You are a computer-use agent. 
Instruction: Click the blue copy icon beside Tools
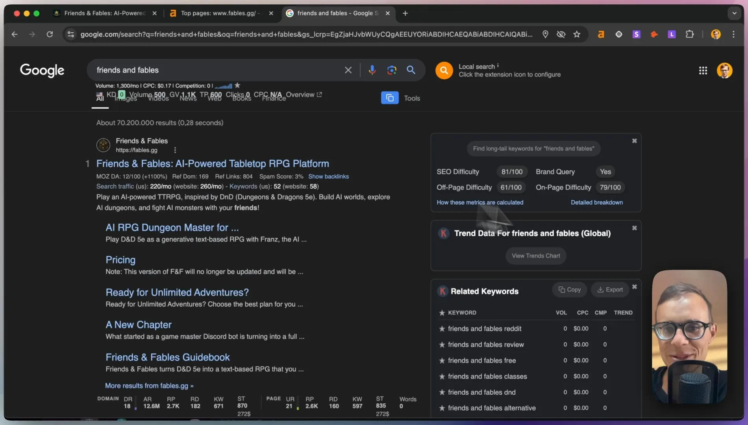390,98
